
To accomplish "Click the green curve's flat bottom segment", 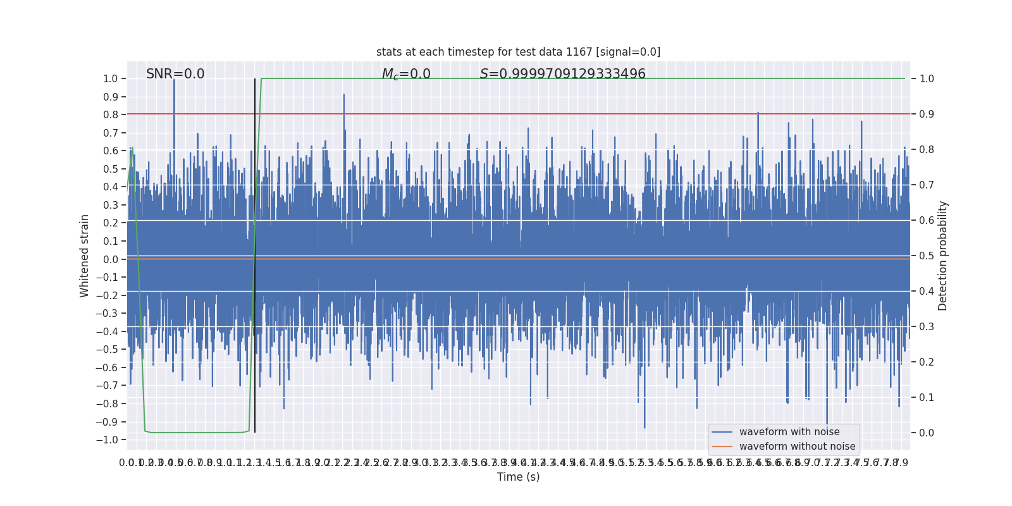I will (x=196, y=433).
